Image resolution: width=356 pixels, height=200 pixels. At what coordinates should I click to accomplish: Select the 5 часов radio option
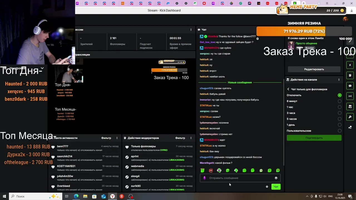click(x=340, y=119)
